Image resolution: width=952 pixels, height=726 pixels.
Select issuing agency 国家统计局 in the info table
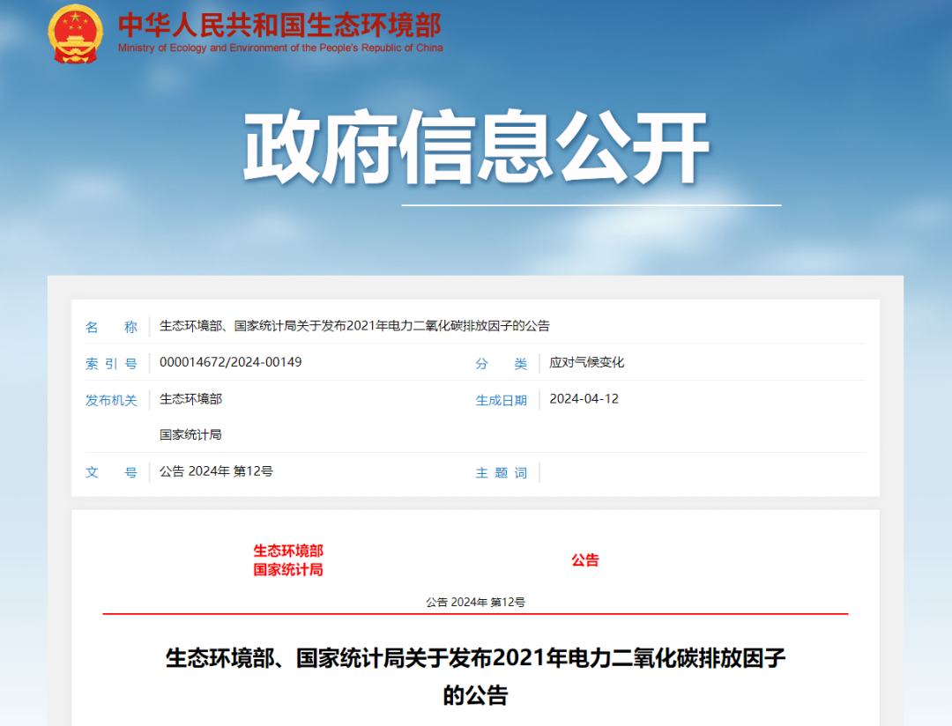(190, 434)
